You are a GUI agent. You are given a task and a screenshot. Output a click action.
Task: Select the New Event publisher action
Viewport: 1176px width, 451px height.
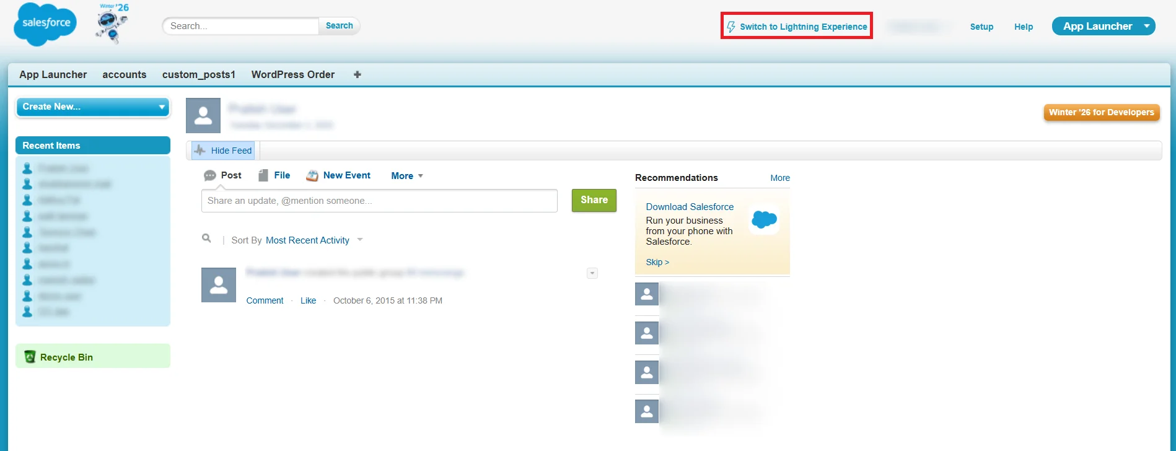coord(338,175)
